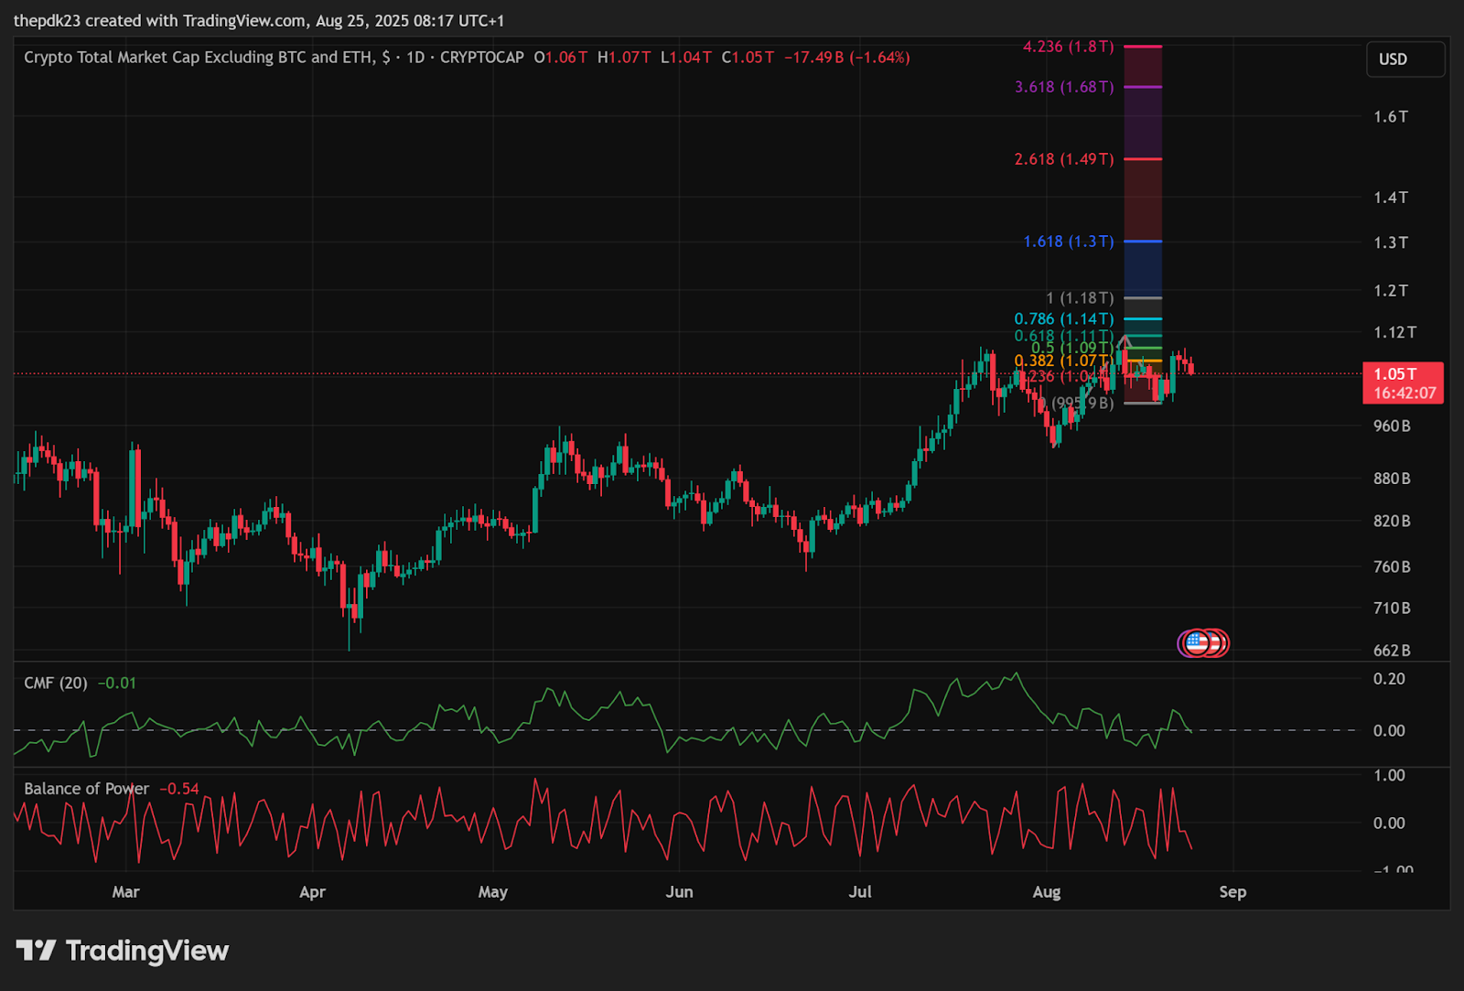Image resolution: width=1464 pixels, height=991 pixels.
Task: Click the red 2.618 (1.49T) Fibonacci level
Action: pos(1142,159)
